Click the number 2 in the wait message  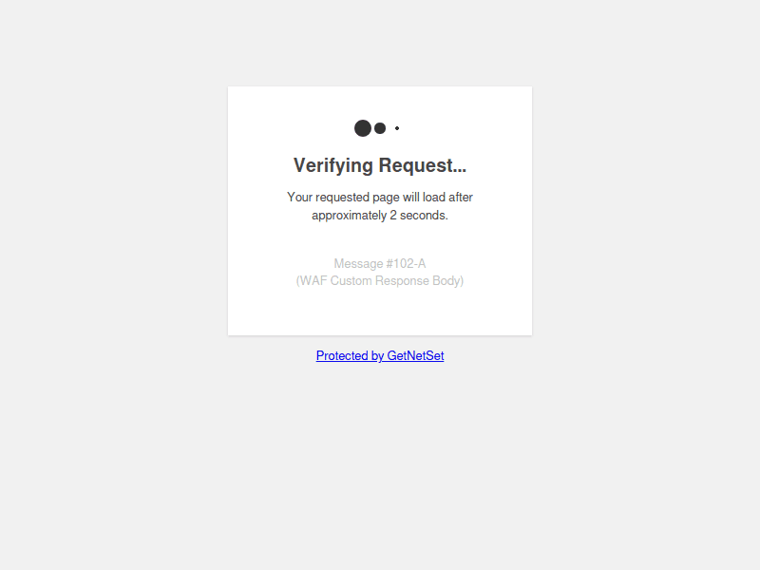(x=393, y=216)
